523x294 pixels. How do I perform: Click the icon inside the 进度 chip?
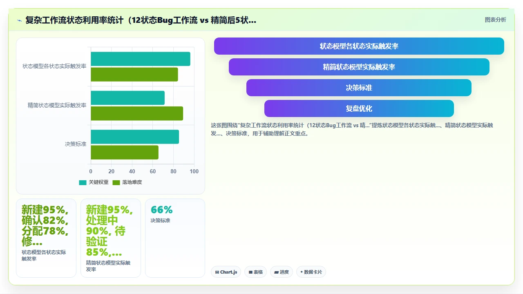(x=276, y=272)
